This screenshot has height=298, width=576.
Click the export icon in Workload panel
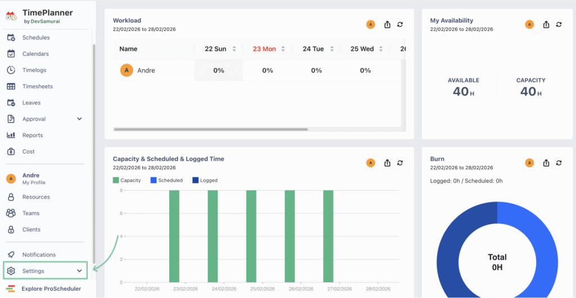click(x=388, y=24)
